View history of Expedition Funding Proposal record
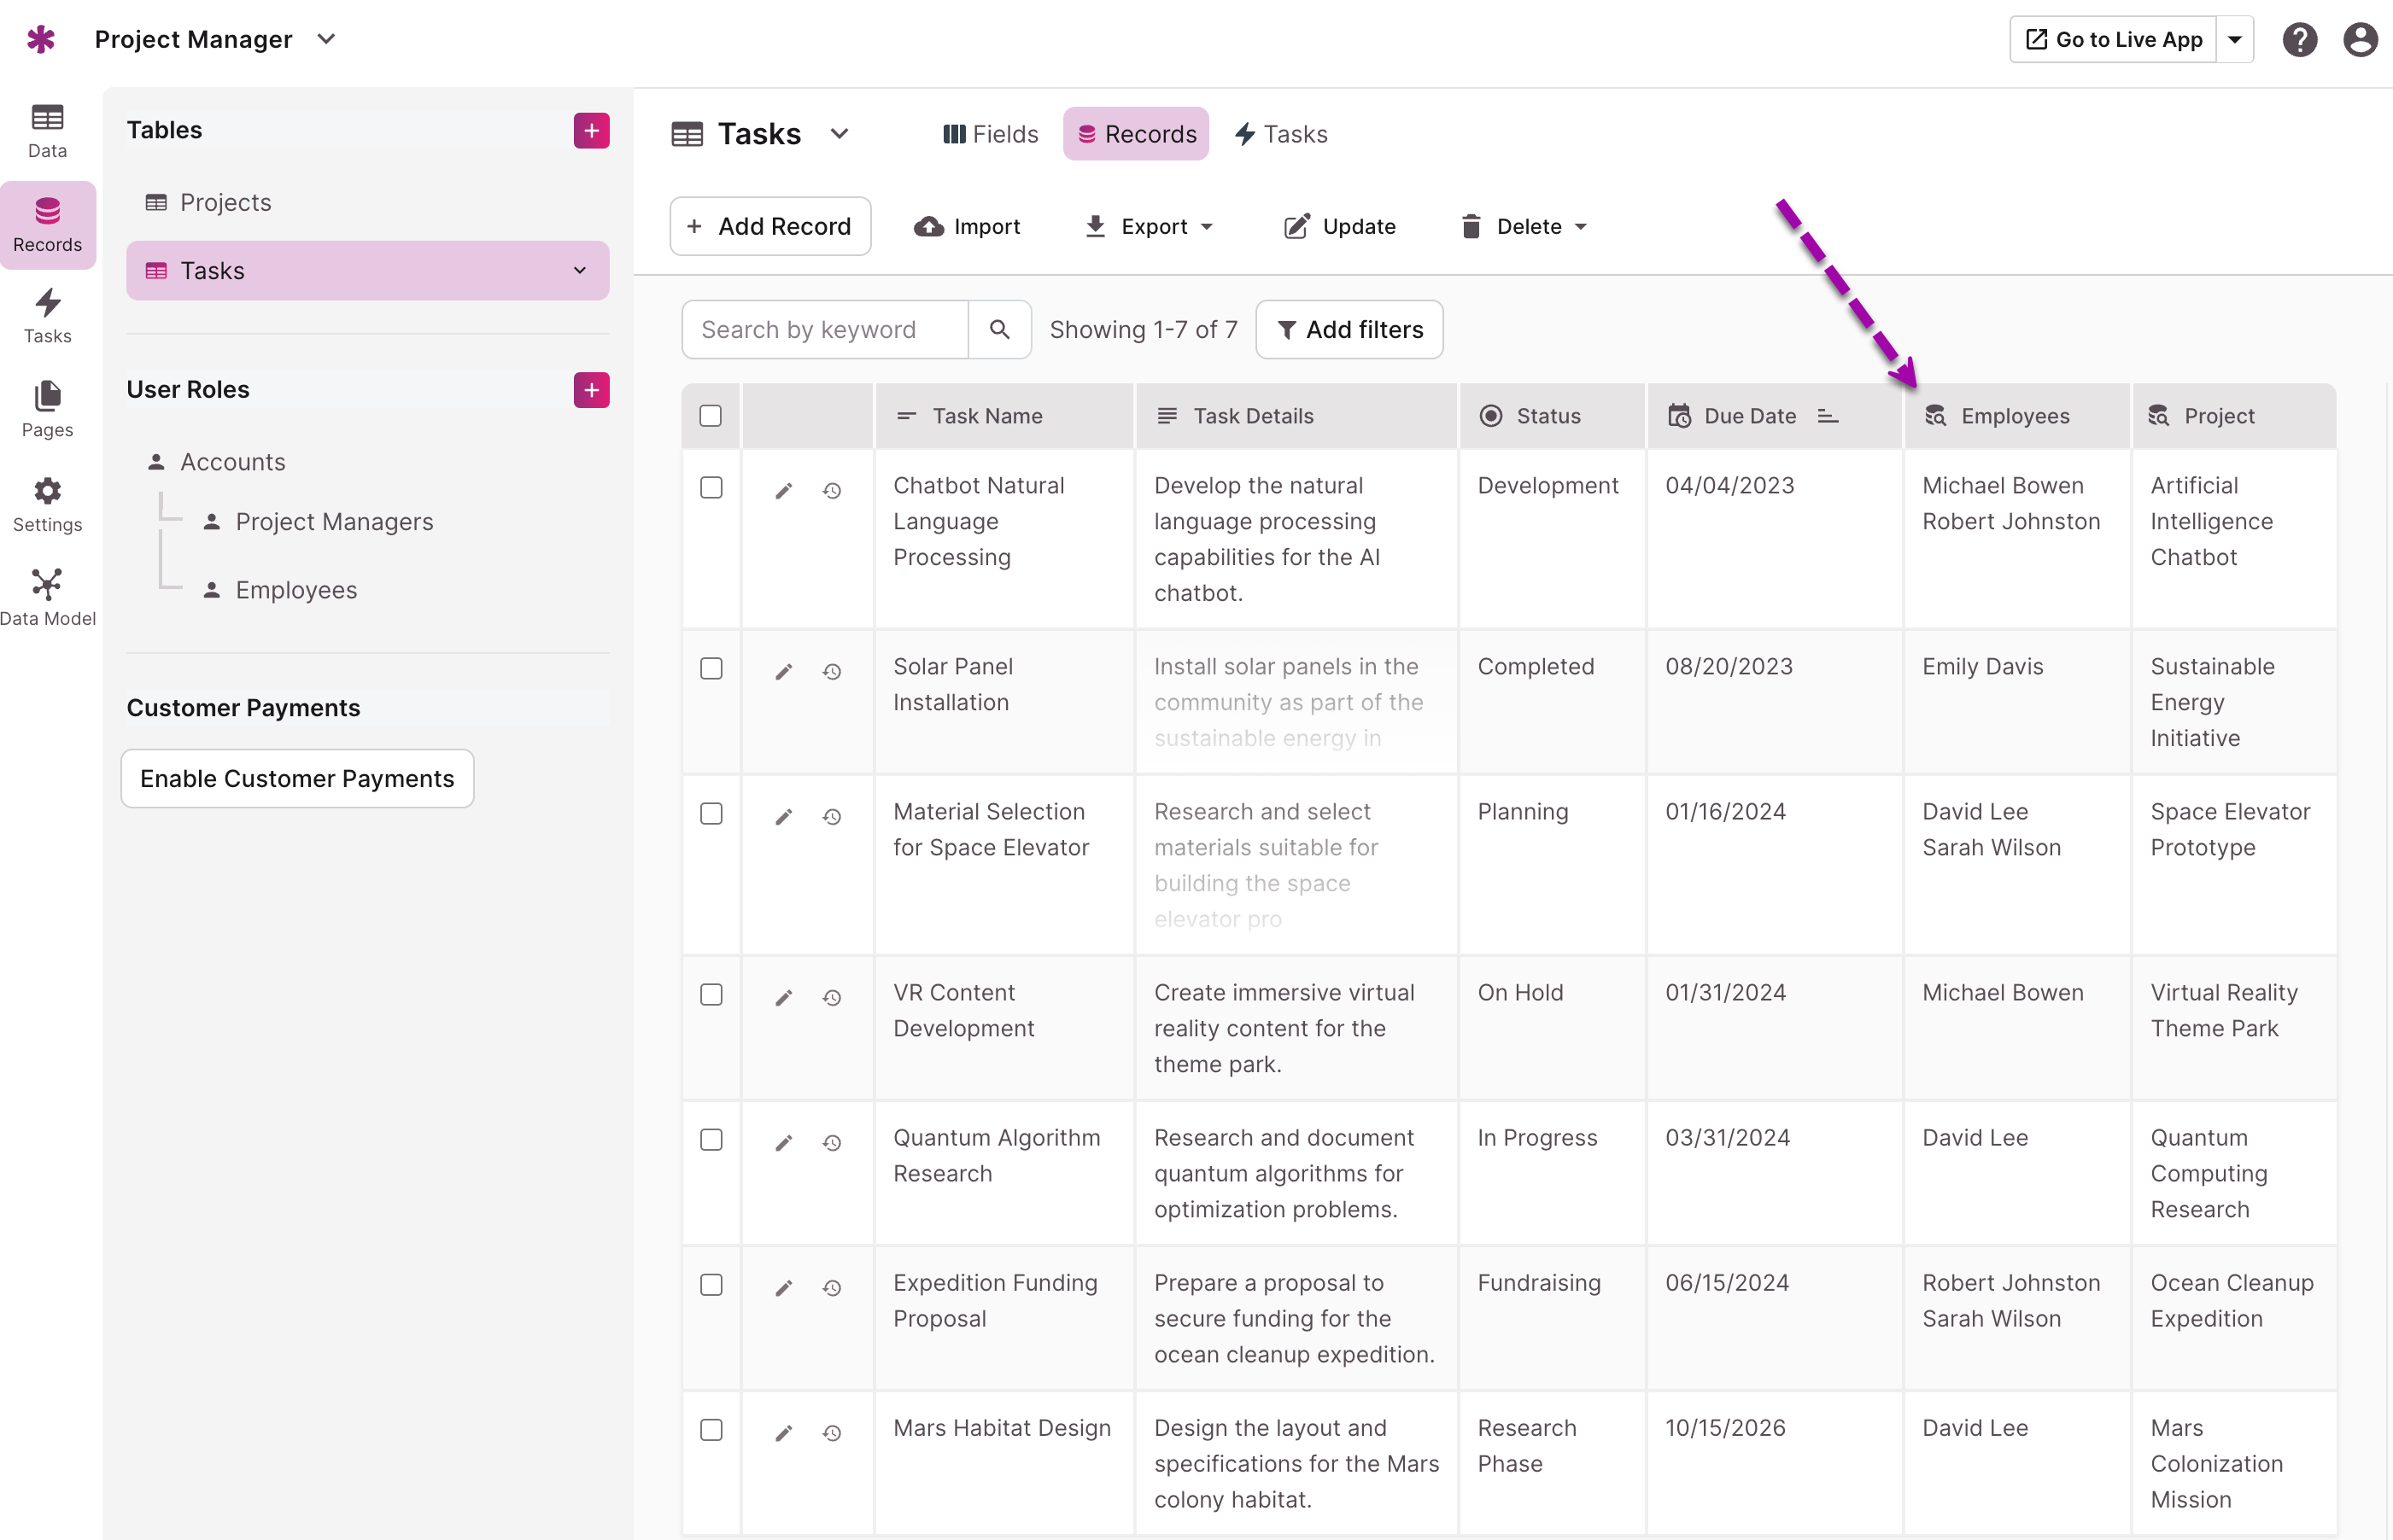The width and height of the screenshot is (2393, 1540). [831, 1288]
